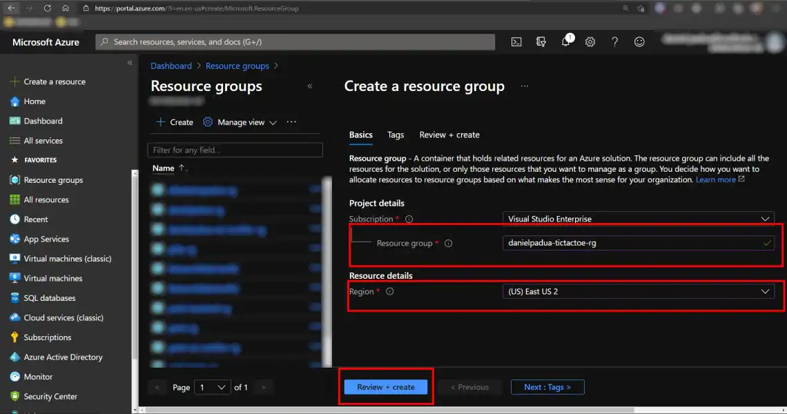Image resolution: width=787 pixels, height=414 pixels.
Task: Open the Subscription dropdown showing Visual Studio Enterprise
Action: tap(639, 218)
